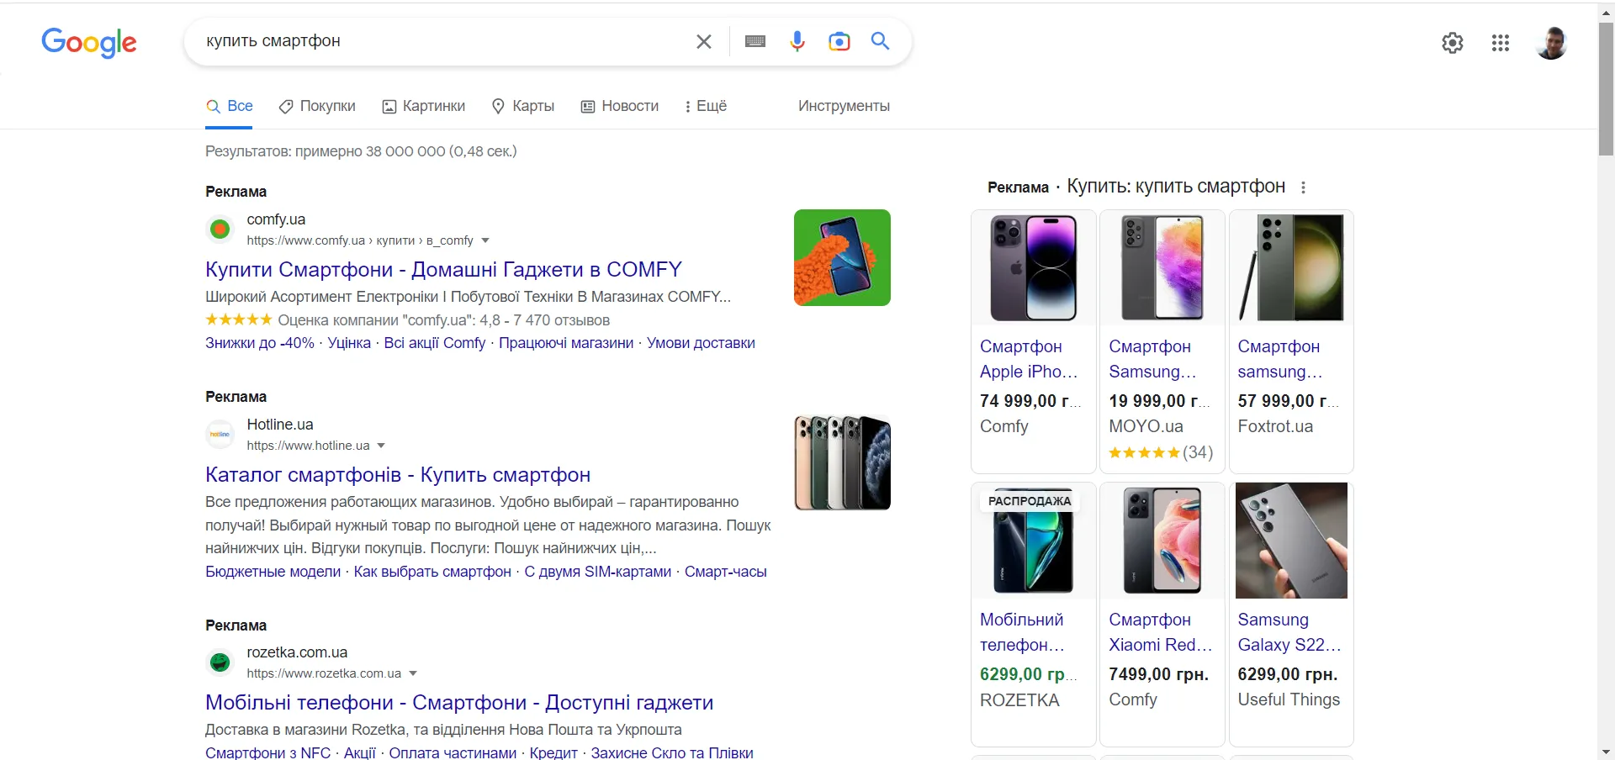The height and width of the screenshot is (760, 1615).
Task: Open the Смартфон Xiaomi Red… product title
Action: [1161, 632]
